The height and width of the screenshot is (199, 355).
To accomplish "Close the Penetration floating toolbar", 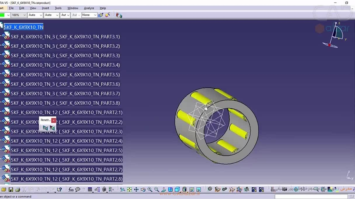I will click(54, 120).
